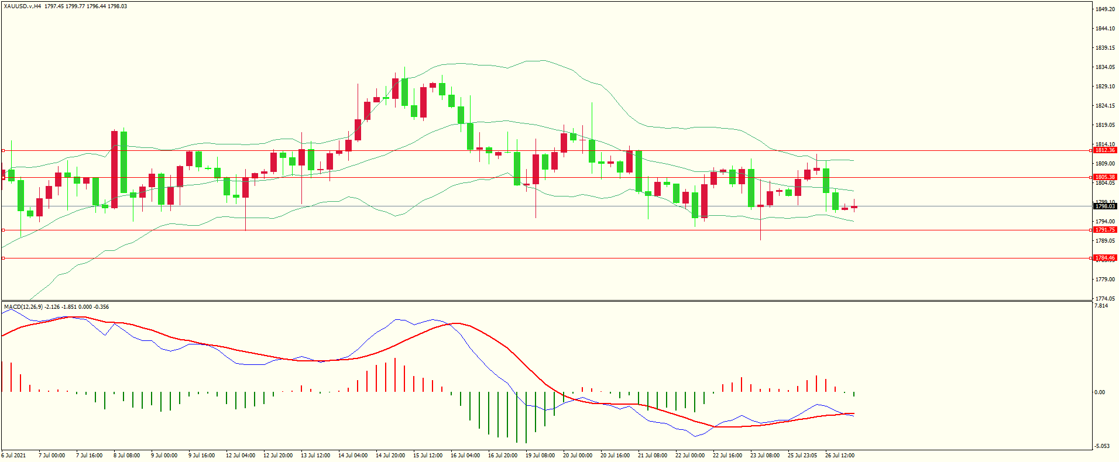The image size is (1119, 462).
Task: Click the 1844.10 price axis label
Action: tap(1105, 29)
